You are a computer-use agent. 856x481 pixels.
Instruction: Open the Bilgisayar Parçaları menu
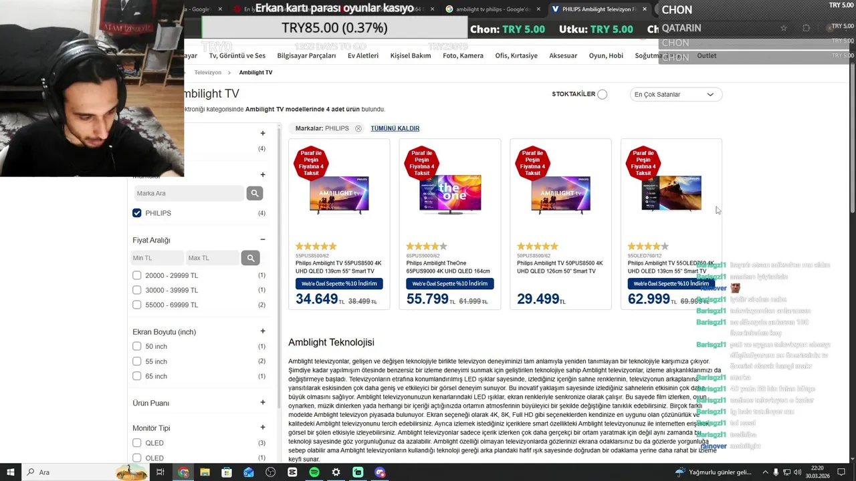306,55
